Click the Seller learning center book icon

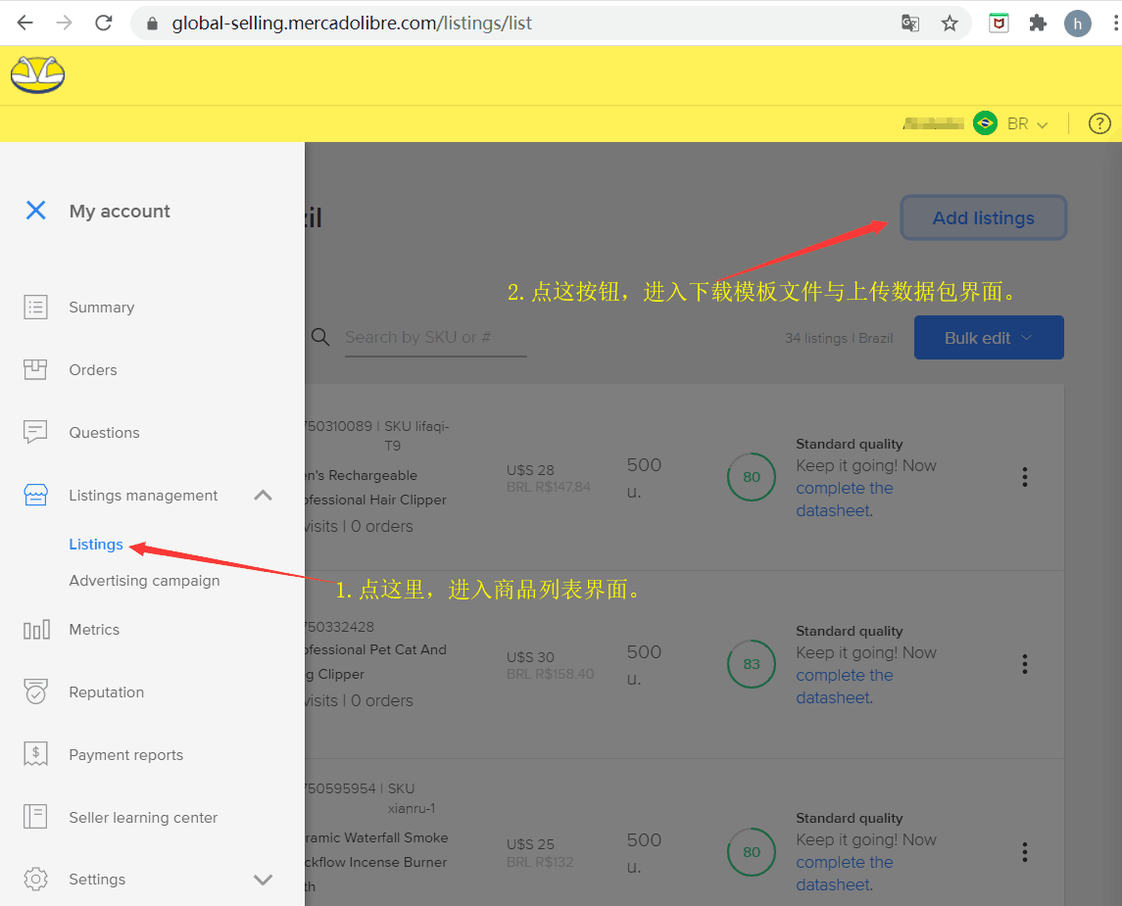pos(35,817)
